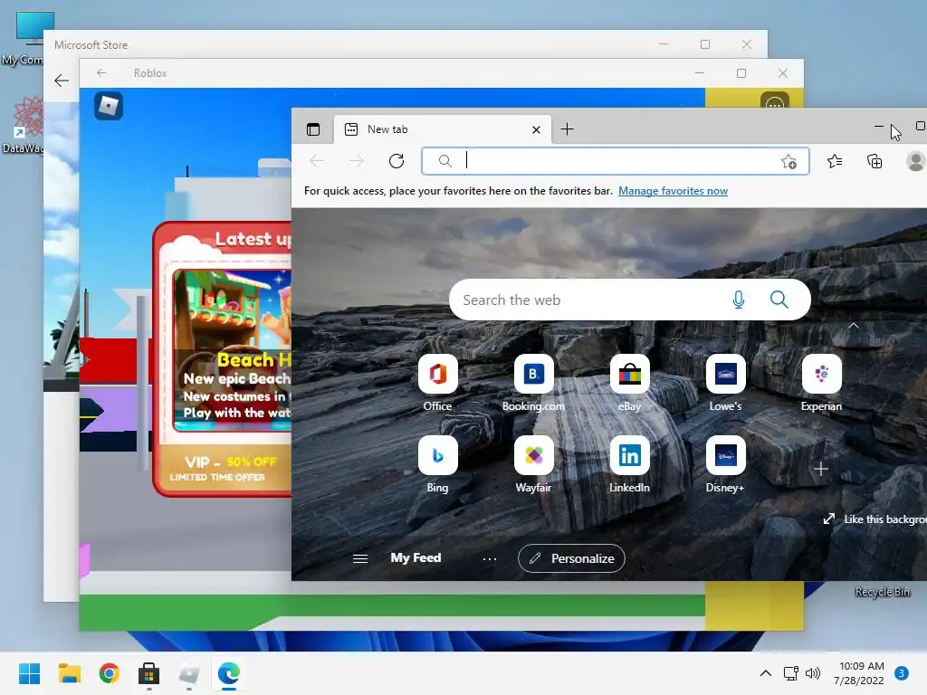Viewport: 927px width, 695px height.
Task: Open the Edge tab actions menu icon
Action: (x=312, y=129)
